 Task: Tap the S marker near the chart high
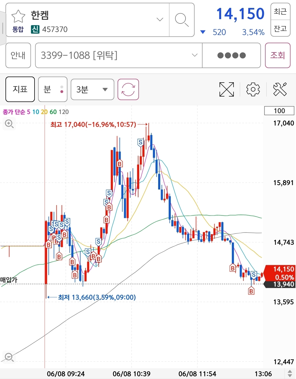coord(141,142)
